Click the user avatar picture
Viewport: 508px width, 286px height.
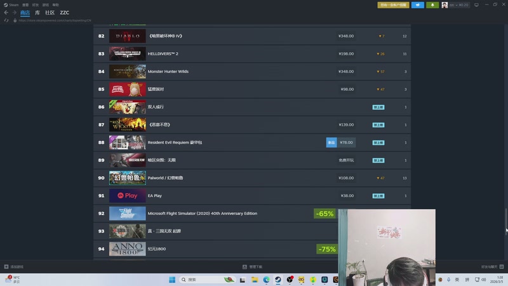444,5
